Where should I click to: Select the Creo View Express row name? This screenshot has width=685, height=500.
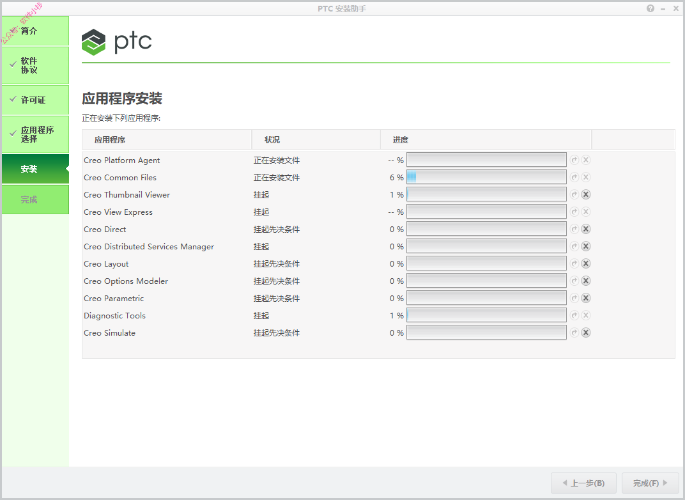[118, 212]
